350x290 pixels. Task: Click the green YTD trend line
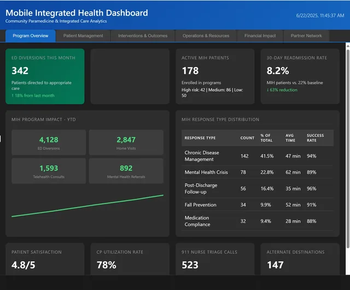pos(87,206)
